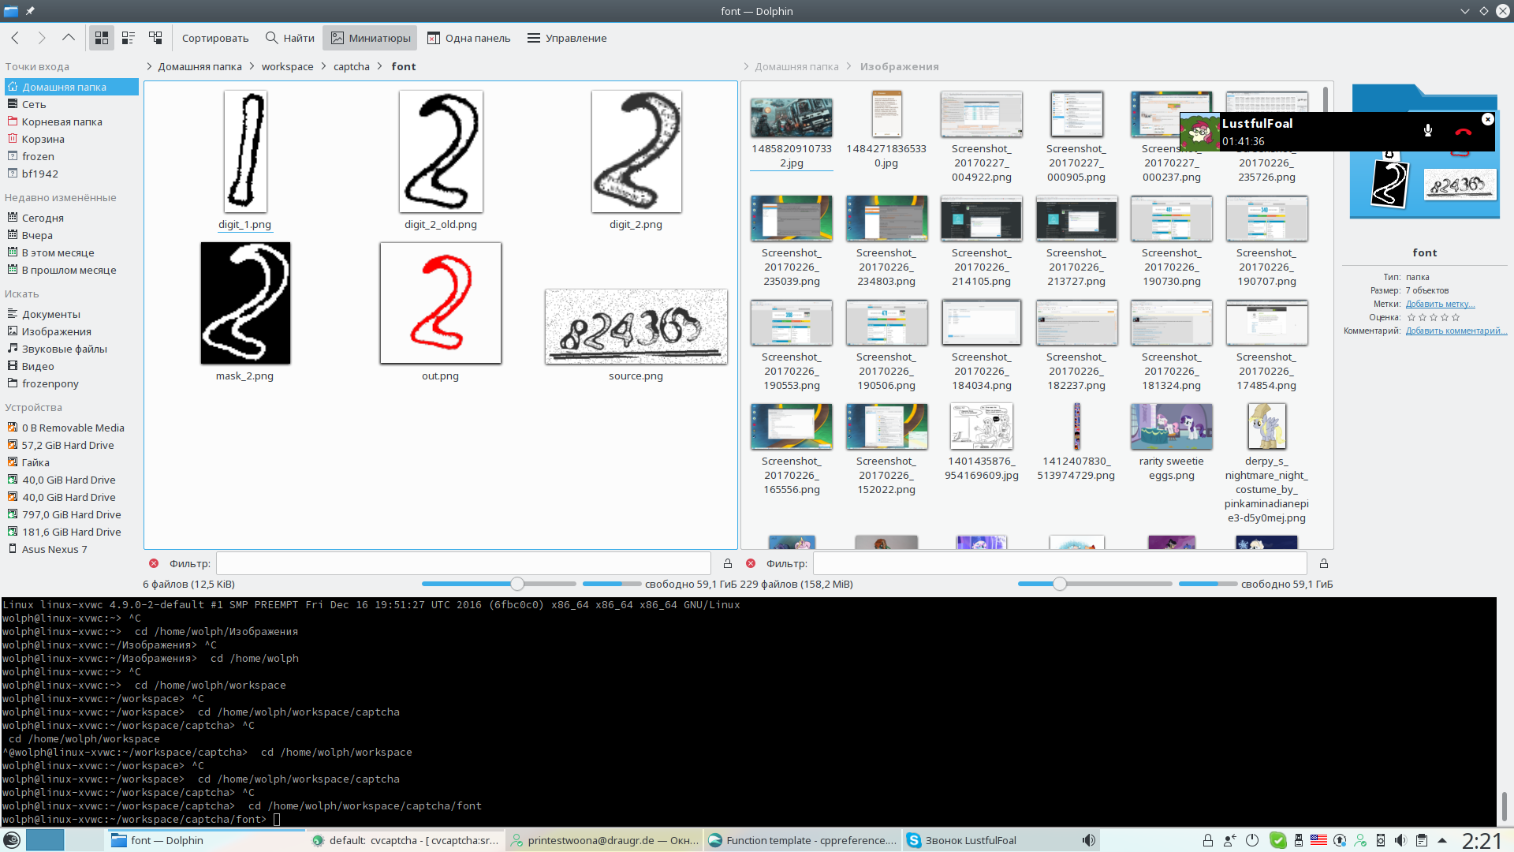
Task: Click the Найти search button
Action: [x=290, y=38]
